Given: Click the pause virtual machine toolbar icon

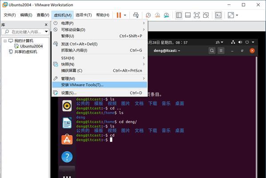Looking at the screenshot, I should pos(119,15).
